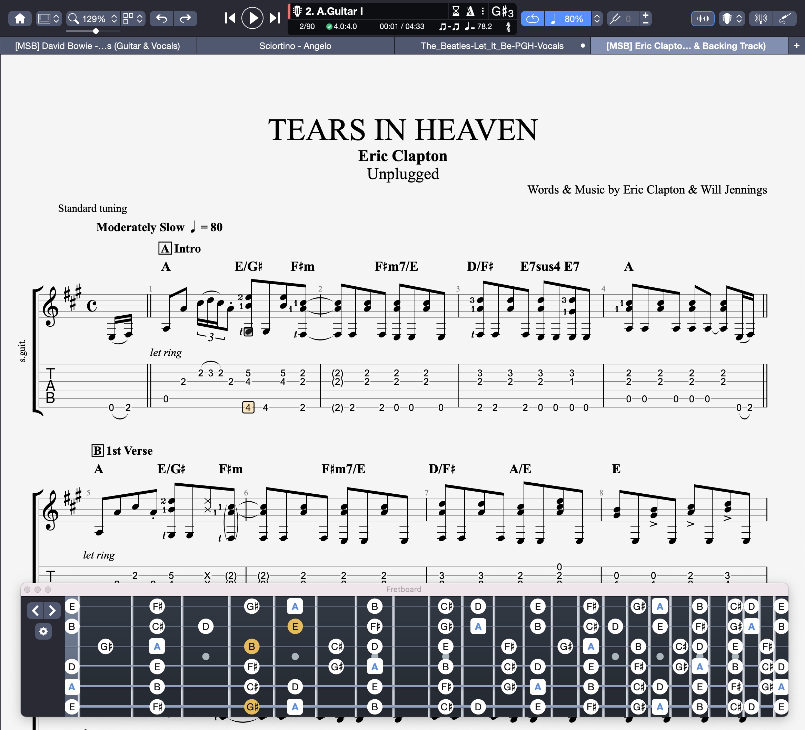Go to the first bar
The height and width of the screenshot is (730, 805).
[x=230, y=18]
